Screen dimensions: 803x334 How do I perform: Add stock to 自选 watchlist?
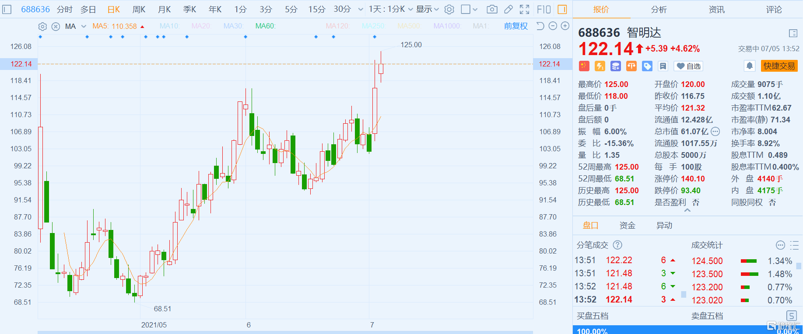pos(688,66)
